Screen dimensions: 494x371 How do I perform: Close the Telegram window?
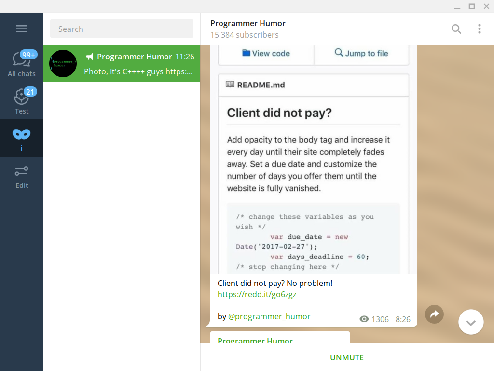click(486, 6)
